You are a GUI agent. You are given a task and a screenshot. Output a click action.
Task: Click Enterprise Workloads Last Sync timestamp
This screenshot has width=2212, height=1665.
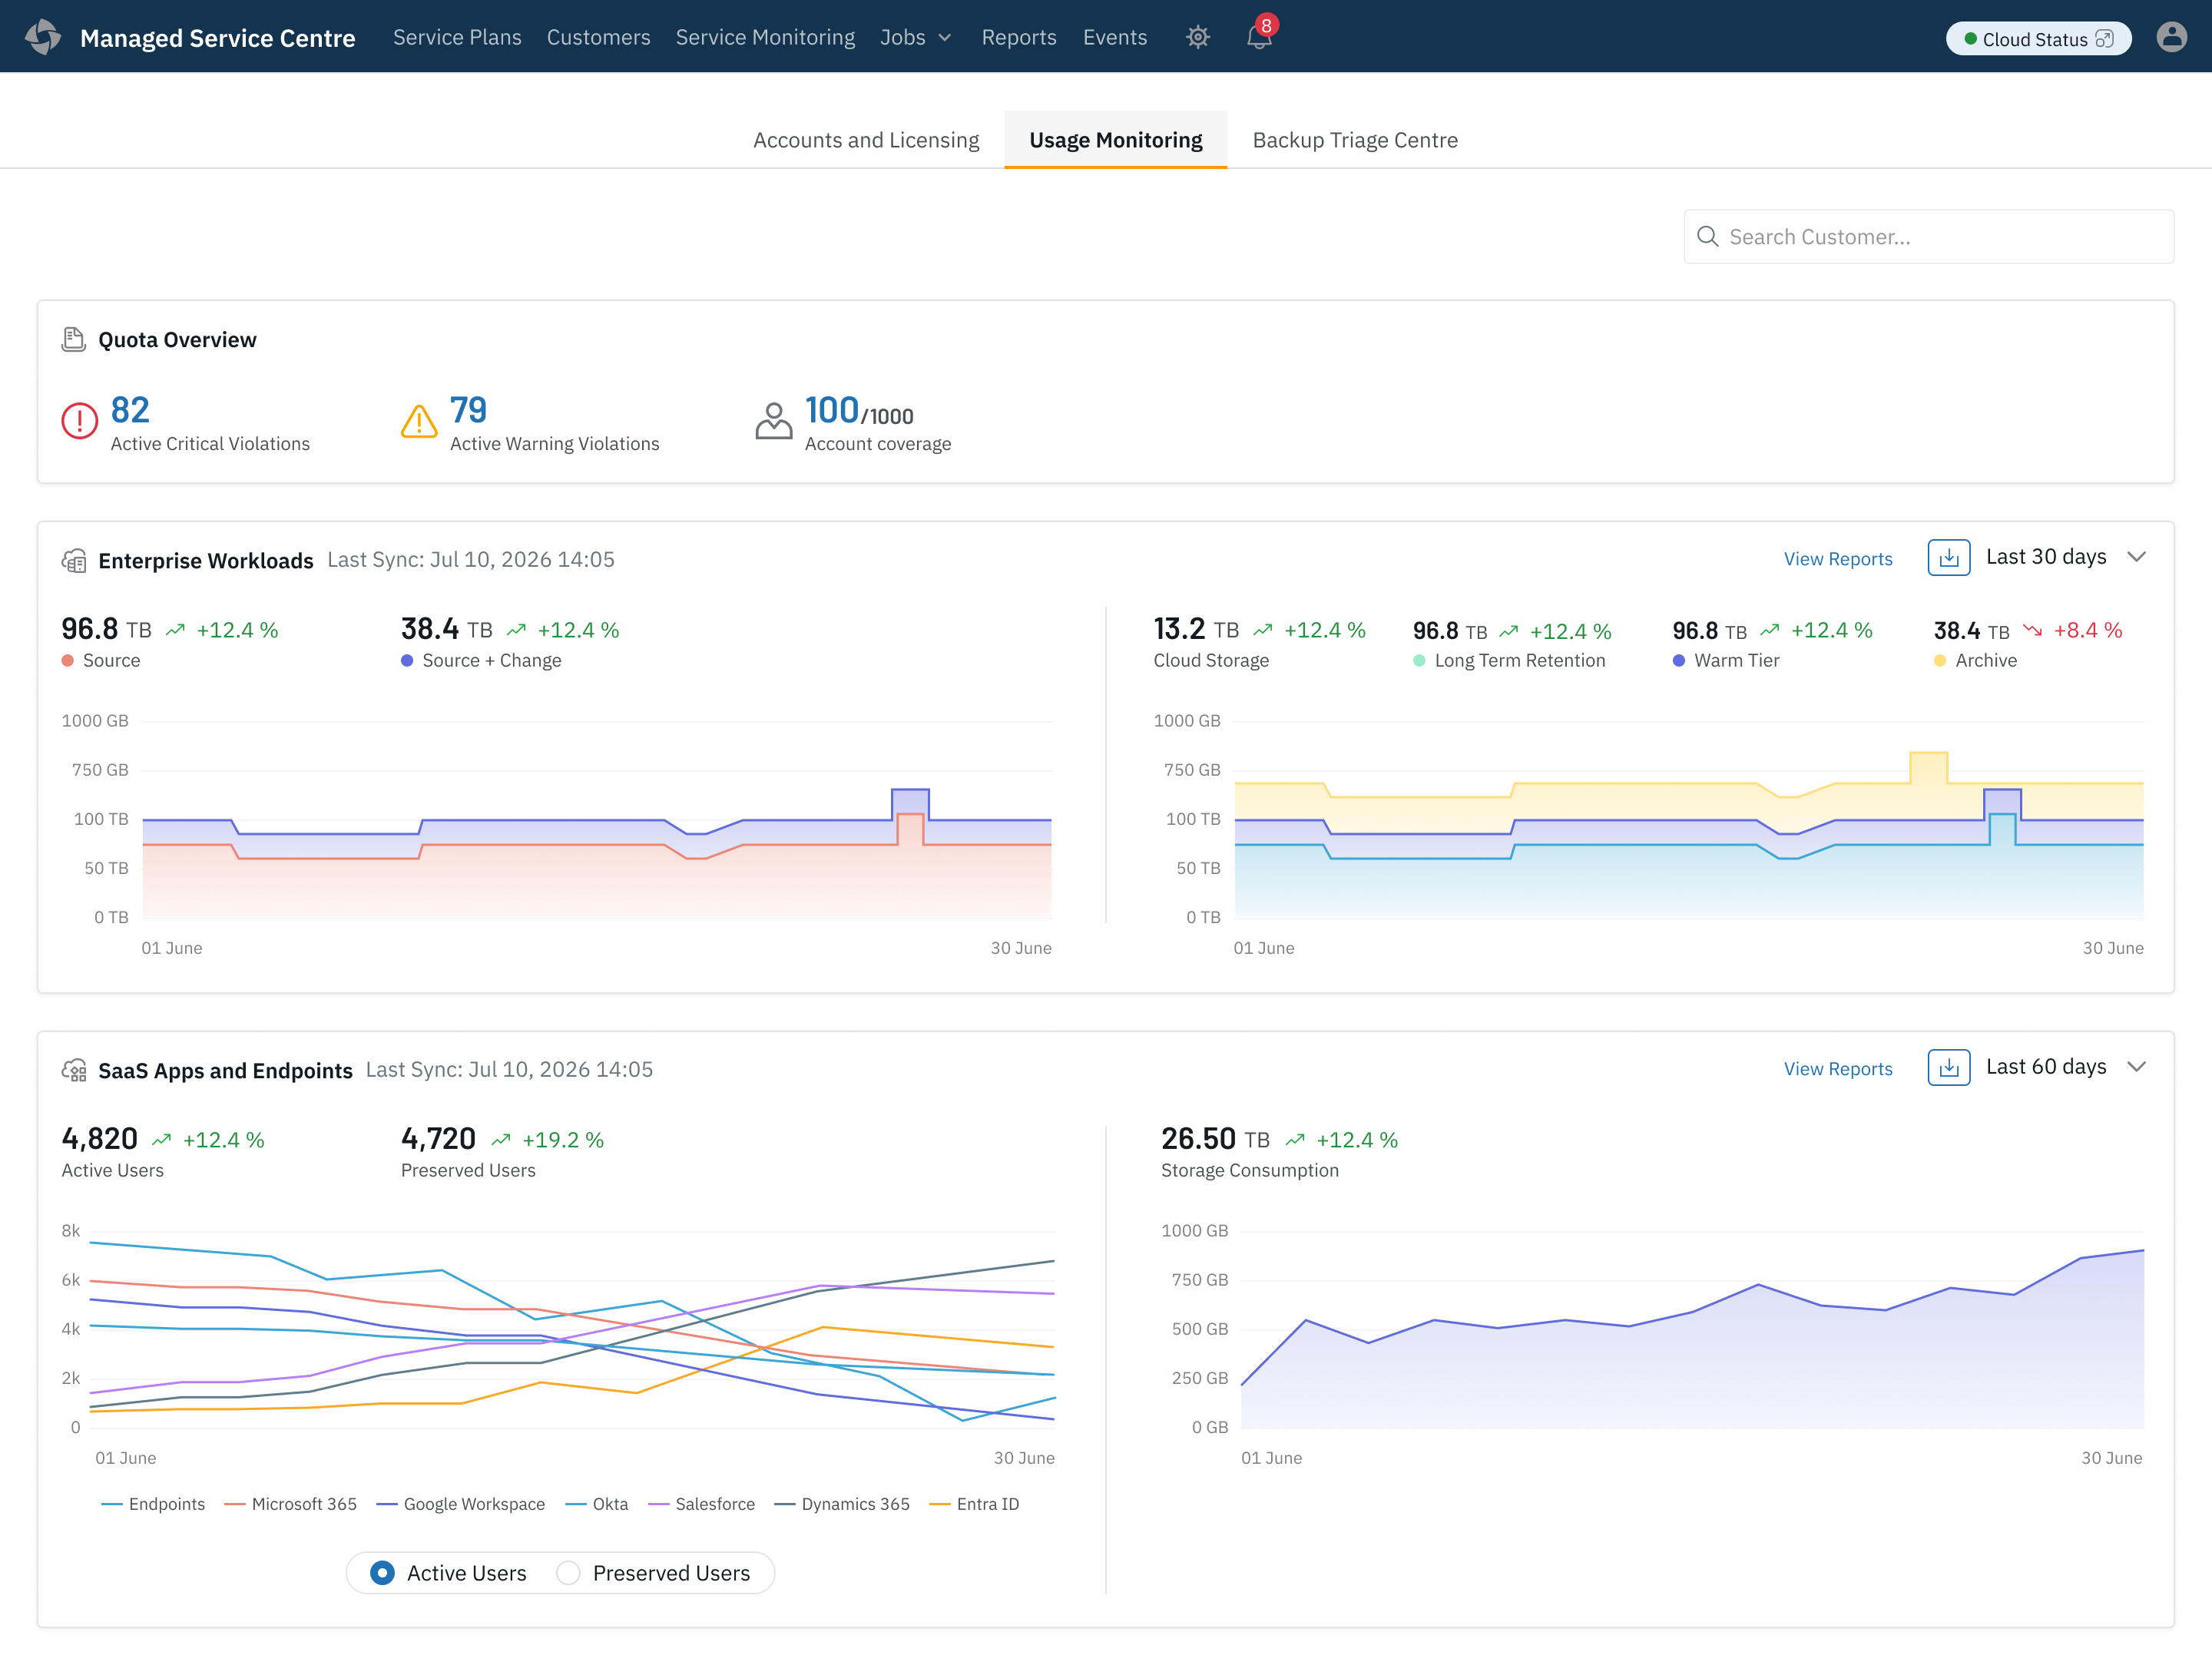pyautogui.click(x=471, y=560)
